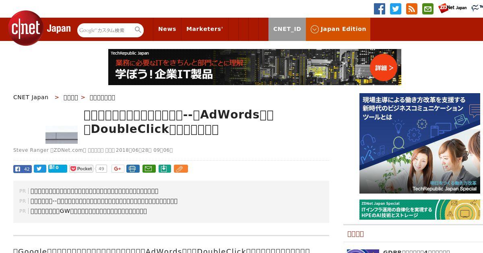Click the orange paperclip clip icon
483x253 pixels.
(x=181, y=169)
